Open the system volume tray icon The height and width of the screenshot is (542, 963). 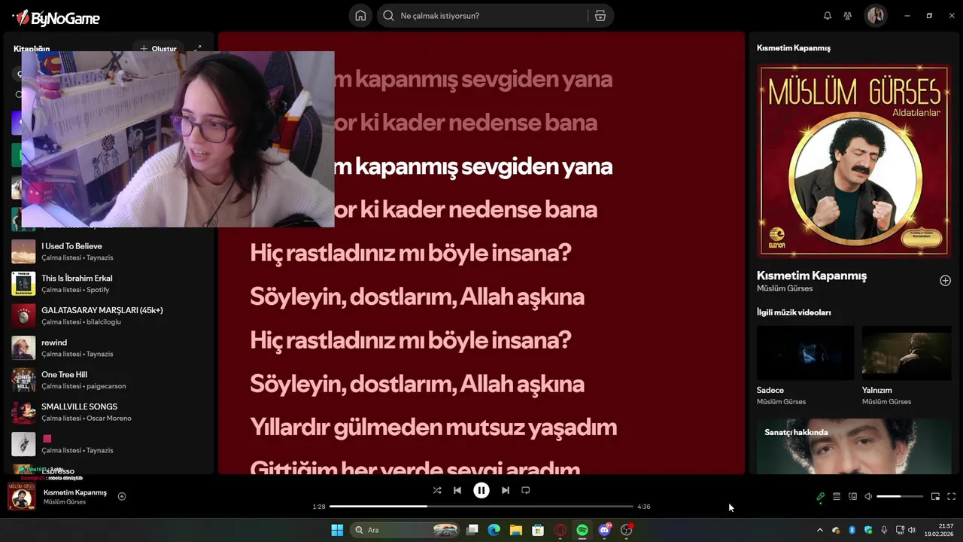click(913, 530)
